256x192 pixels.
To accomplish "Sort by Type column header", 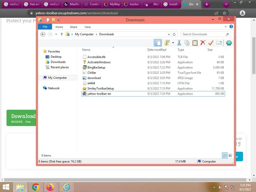I will [x=191, y=50].
